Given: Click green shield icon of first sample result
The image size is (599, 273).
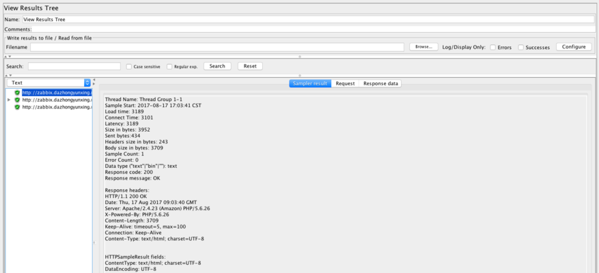Looking at the screenshot, I should click(x=17, y=92).
